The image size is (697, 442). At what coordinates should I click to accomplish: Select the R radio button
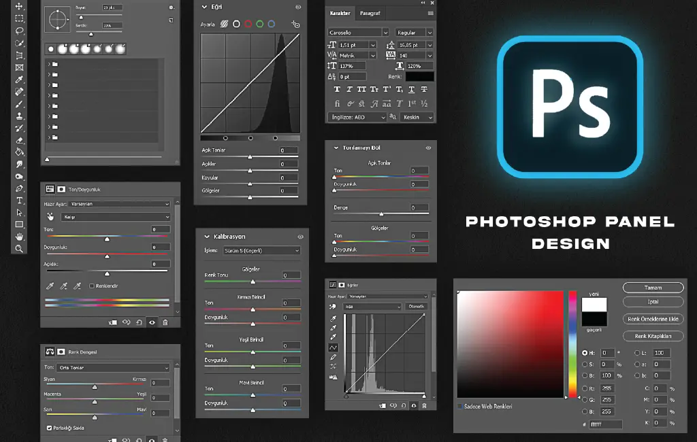point(585,388)
